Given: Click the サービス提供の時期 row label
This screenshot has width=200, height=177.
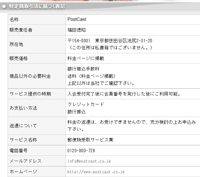Looking at the screenshot, I should click(30, 94).
